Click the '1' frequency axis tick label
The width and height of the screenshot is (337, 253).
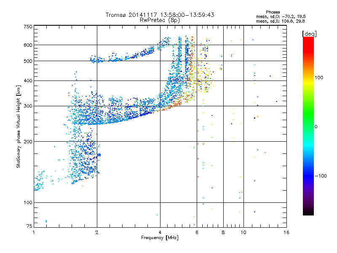(x=34, y=232)
